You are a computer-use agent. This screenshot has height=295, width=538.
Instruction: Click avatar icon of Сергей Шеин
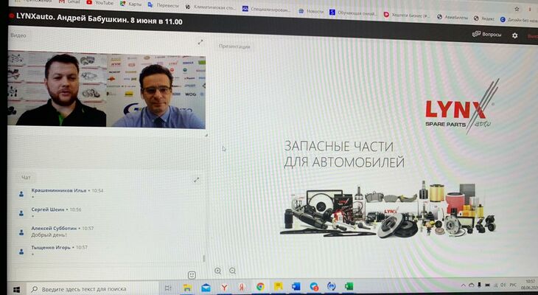21,213
